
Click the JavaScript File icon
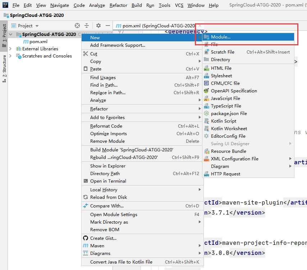(x=206, y=98)
